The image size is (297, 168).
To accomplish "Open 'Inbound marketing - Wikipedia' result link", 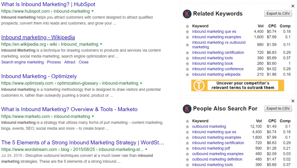I will 38,37.
